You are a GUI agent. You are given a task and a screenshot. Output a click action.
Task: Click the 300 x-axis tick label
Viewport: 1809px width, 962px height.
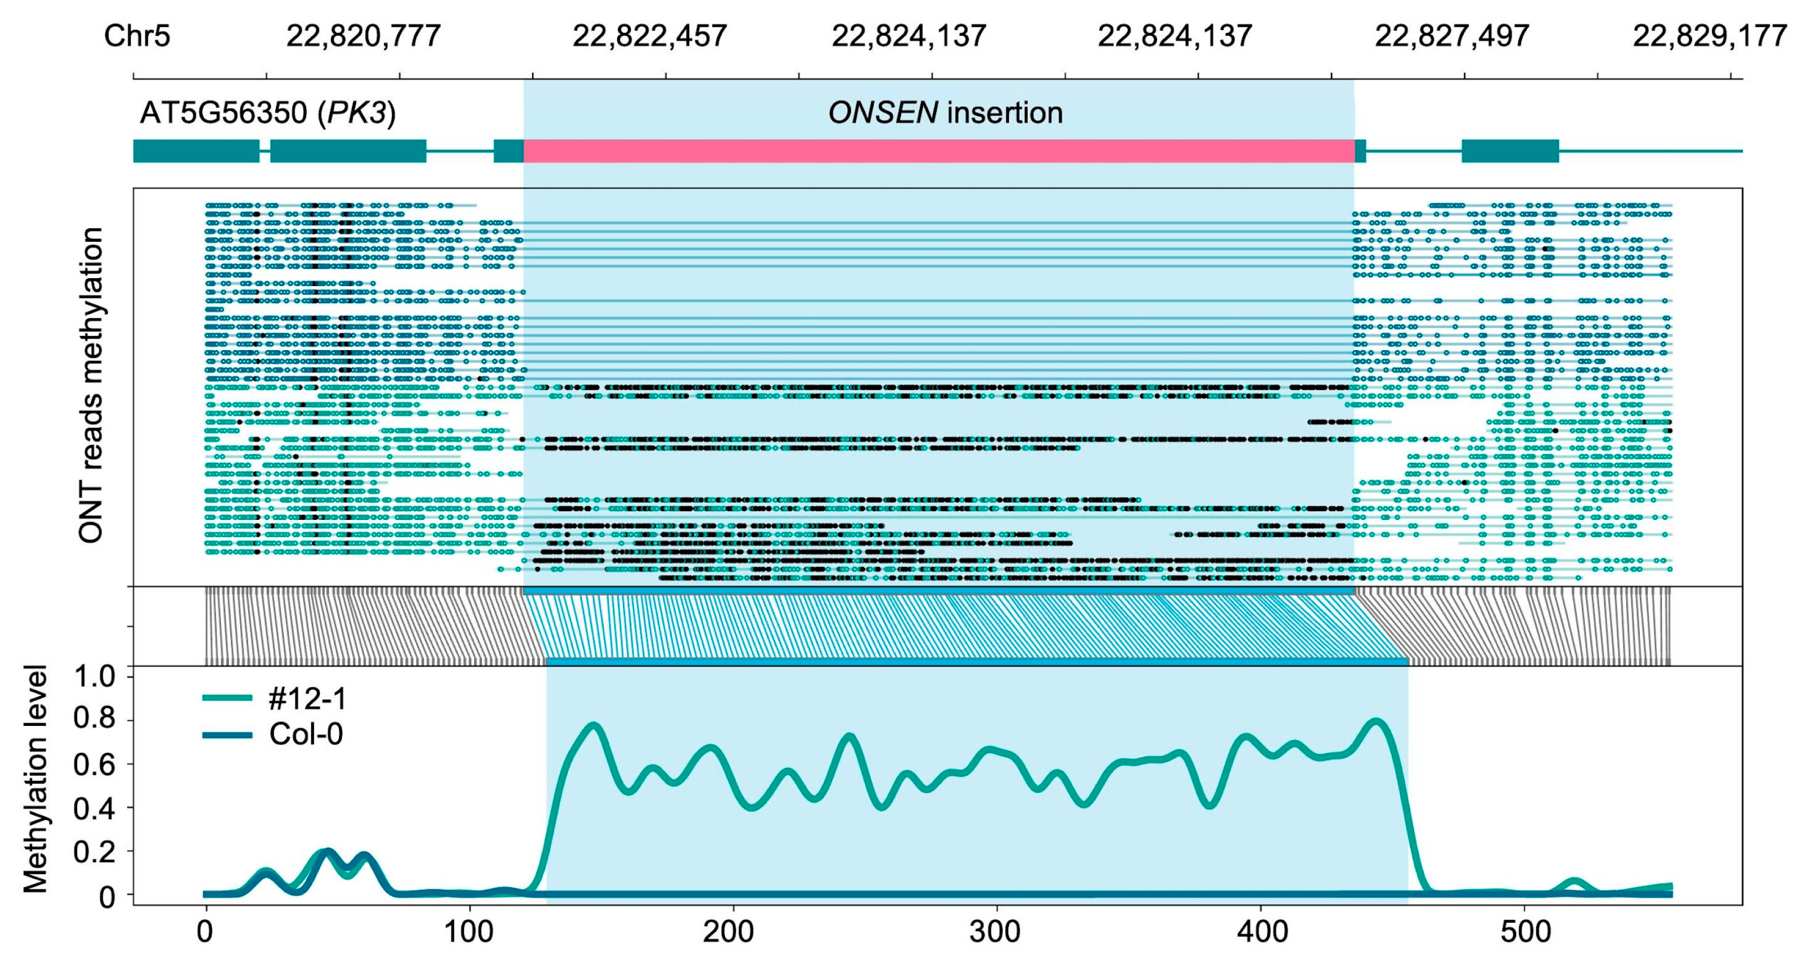pyautogui.click(x=996, y=932)
